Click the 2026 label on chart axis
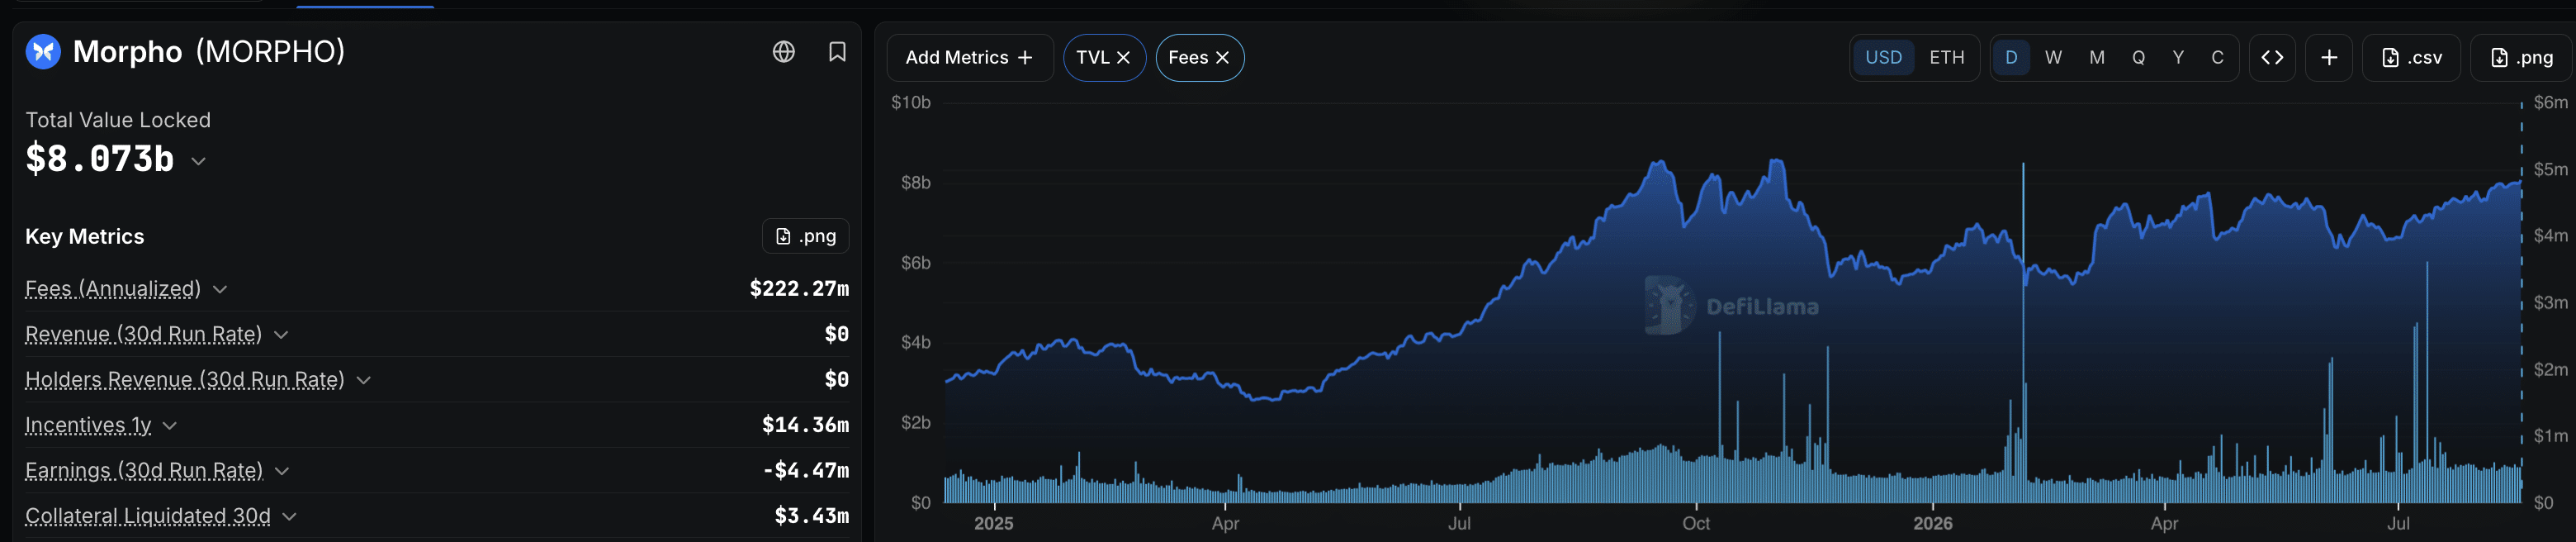The image size is (2576, 542). (x=1932, y=523)
